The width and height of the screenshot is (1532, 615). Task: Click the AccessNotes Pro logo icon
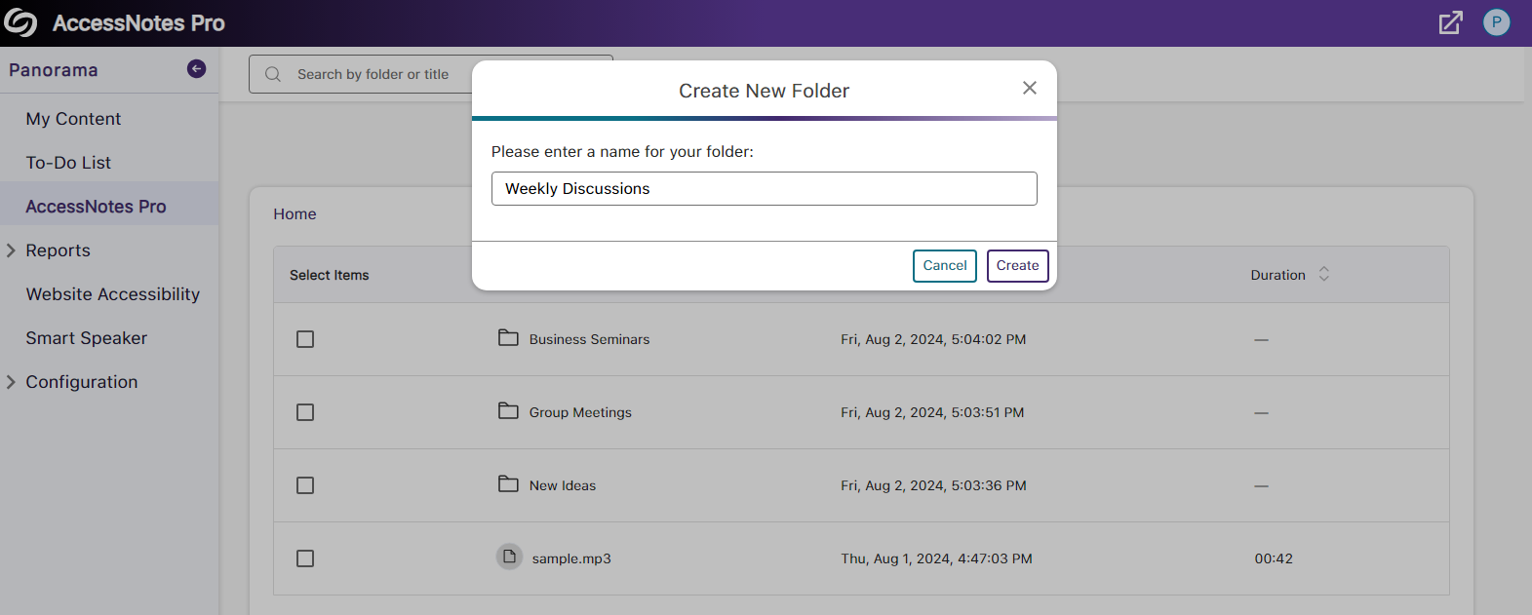tap(20, 22)
